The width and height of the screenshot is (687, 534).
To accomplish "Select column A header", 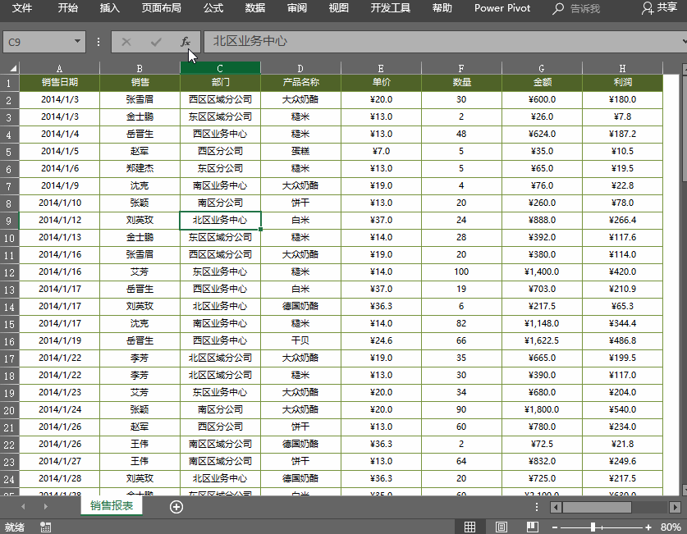I will coord(60,68).
